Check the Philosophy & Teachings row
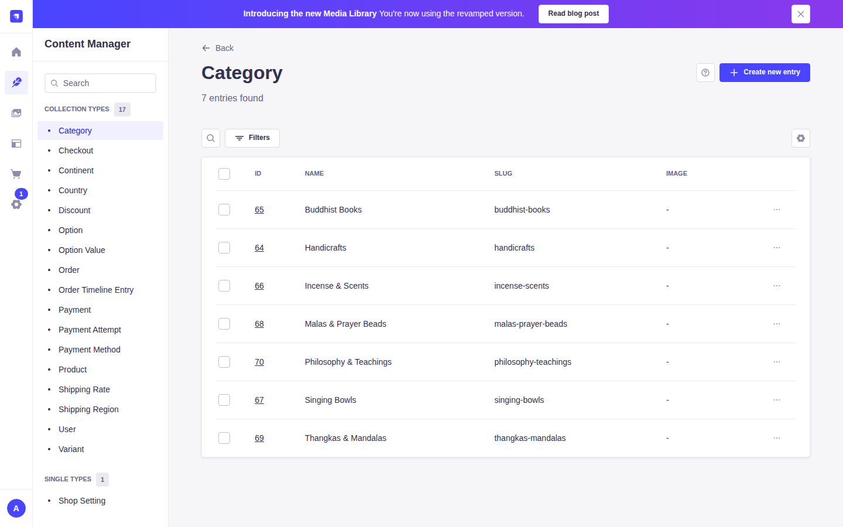The image size is (843, 527). (224, 362)
